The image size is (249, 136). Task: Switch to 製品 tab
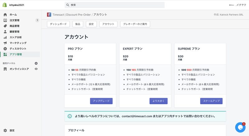click(x=78, y=24)
